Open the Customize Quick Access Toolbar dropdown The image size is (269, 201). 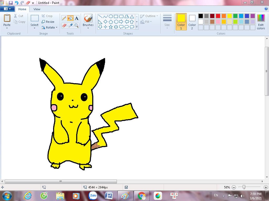pyautogui.click(x=33, y=3)
